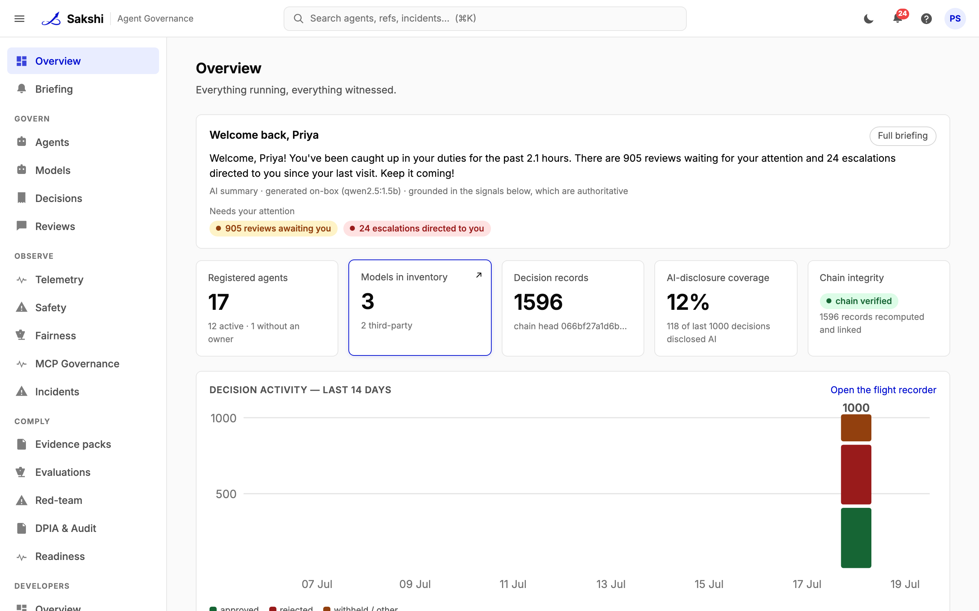The image size is (979, 611).
Task: Focus the search agents, refs, incidents field
Action: click(x=485, y=19)
